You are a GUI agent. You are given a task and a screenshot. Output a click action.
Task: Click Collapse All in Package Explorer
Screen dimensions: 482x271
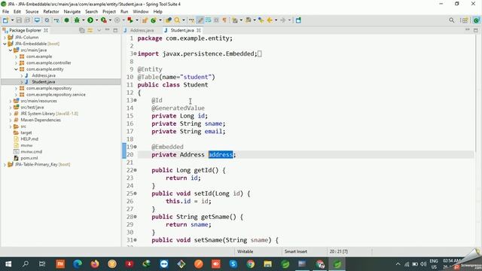pyautogui.click(x=82, y=30)
